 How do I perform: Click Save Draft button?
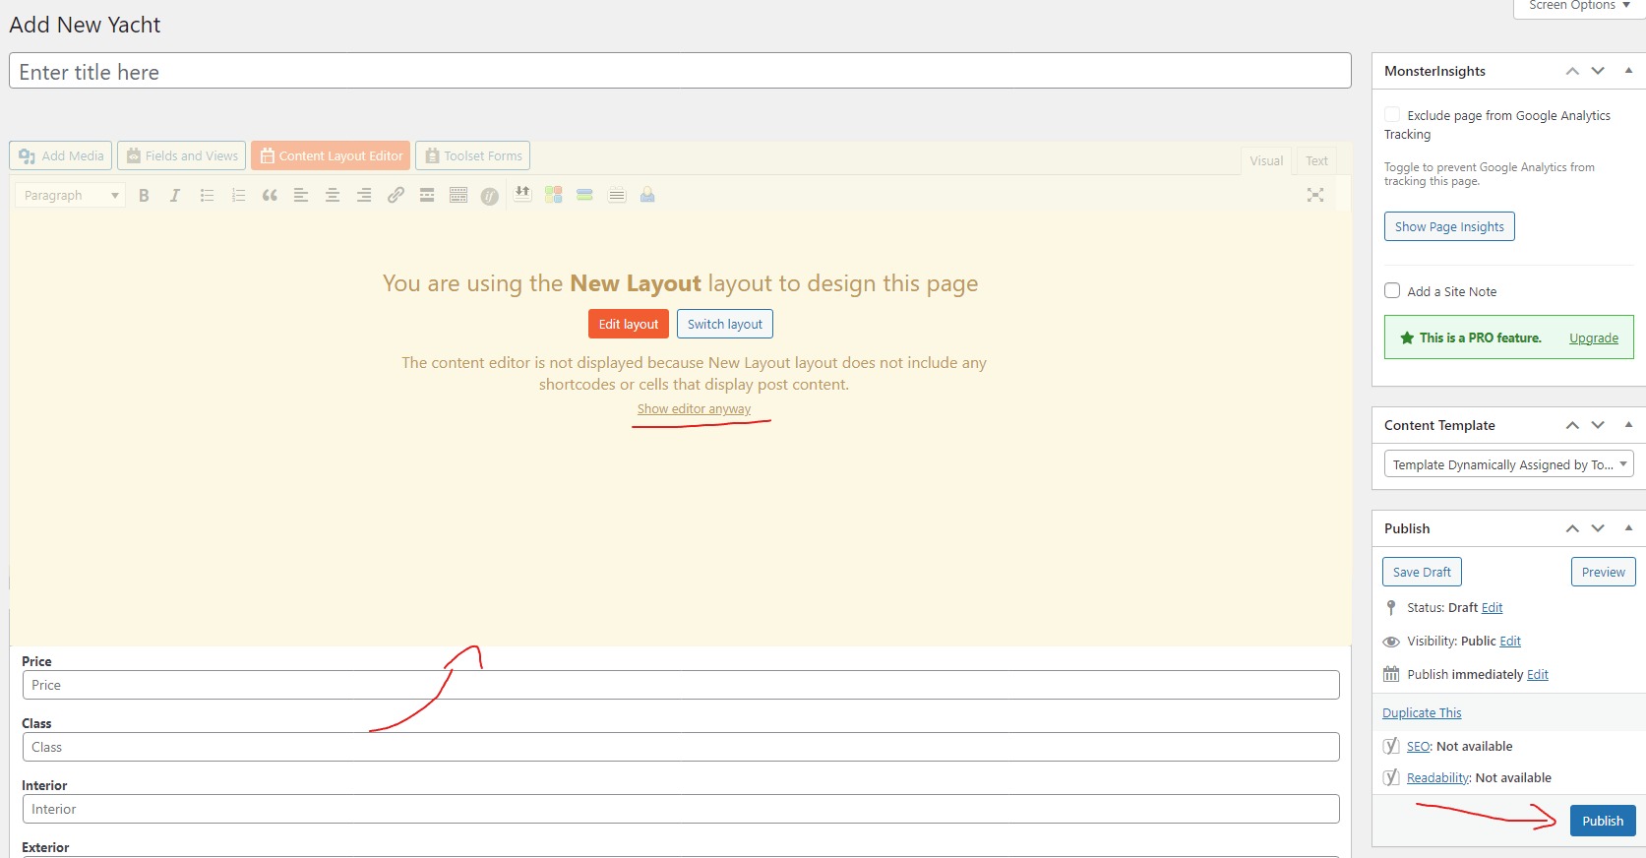coord(1422,572)
